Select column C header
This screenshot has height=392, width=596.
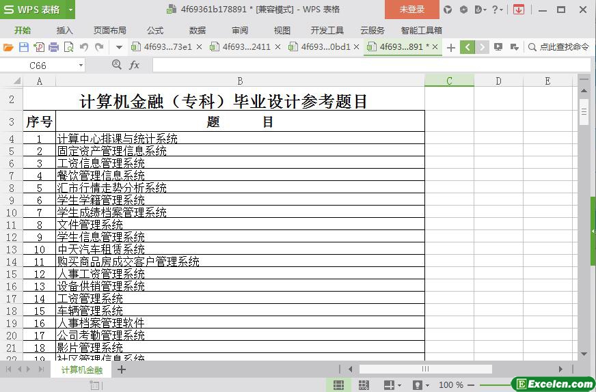(449, 81)
